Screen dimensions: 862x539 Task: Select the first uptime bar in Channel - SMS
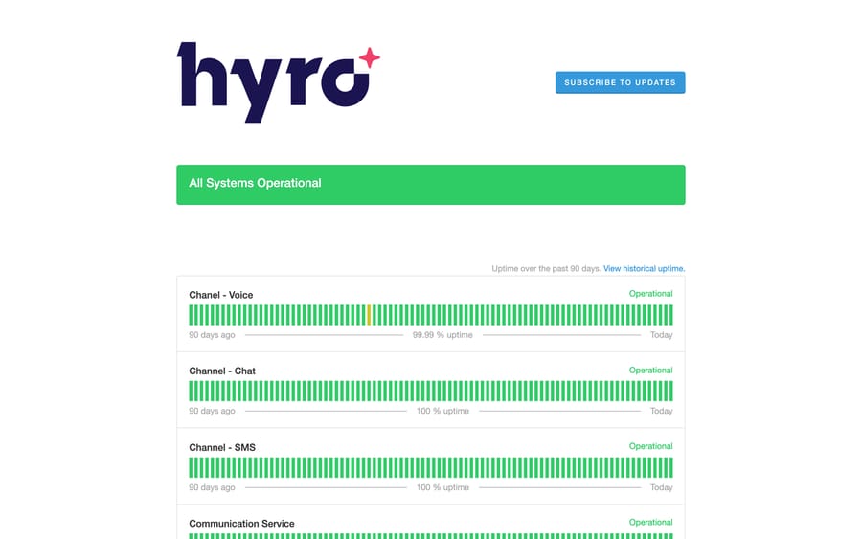pos(191,467)
